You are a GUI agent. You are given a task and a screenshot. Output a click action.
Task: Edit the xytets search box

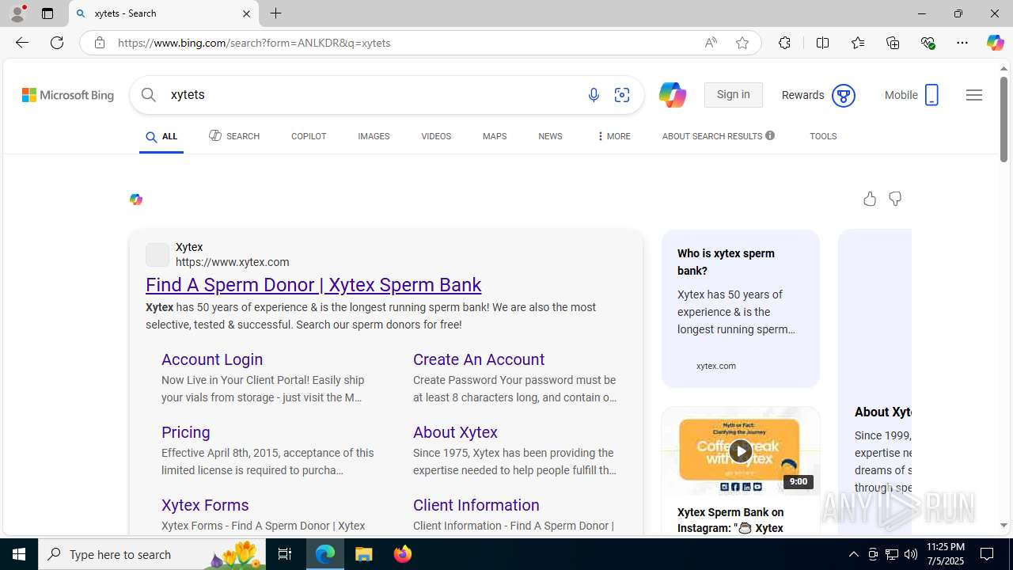370,95
